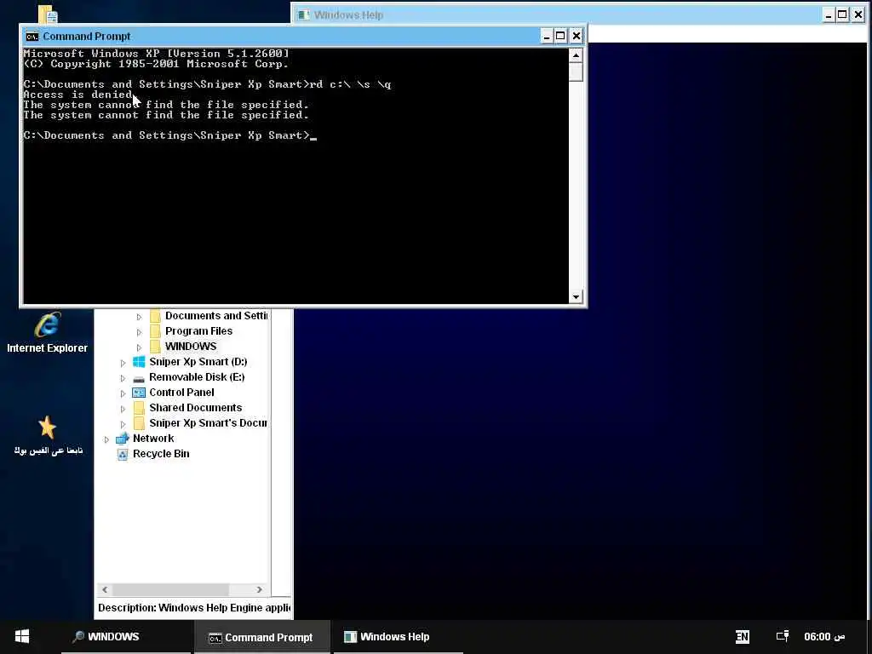Maximize the Windows Help window
Screen dimensions: 872x654
point(842,15)
